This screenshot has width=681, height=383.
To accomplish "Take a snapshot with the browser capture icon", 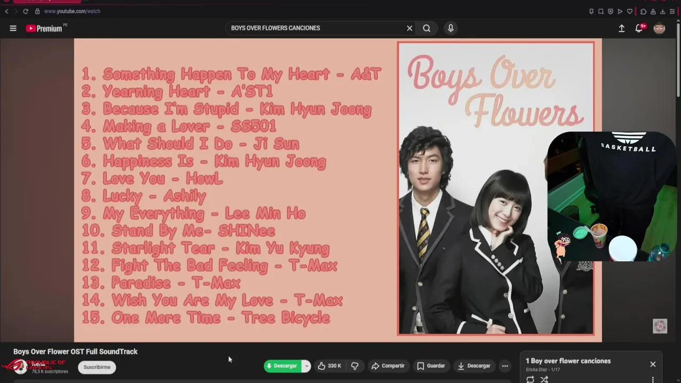I will click(601, 11).
